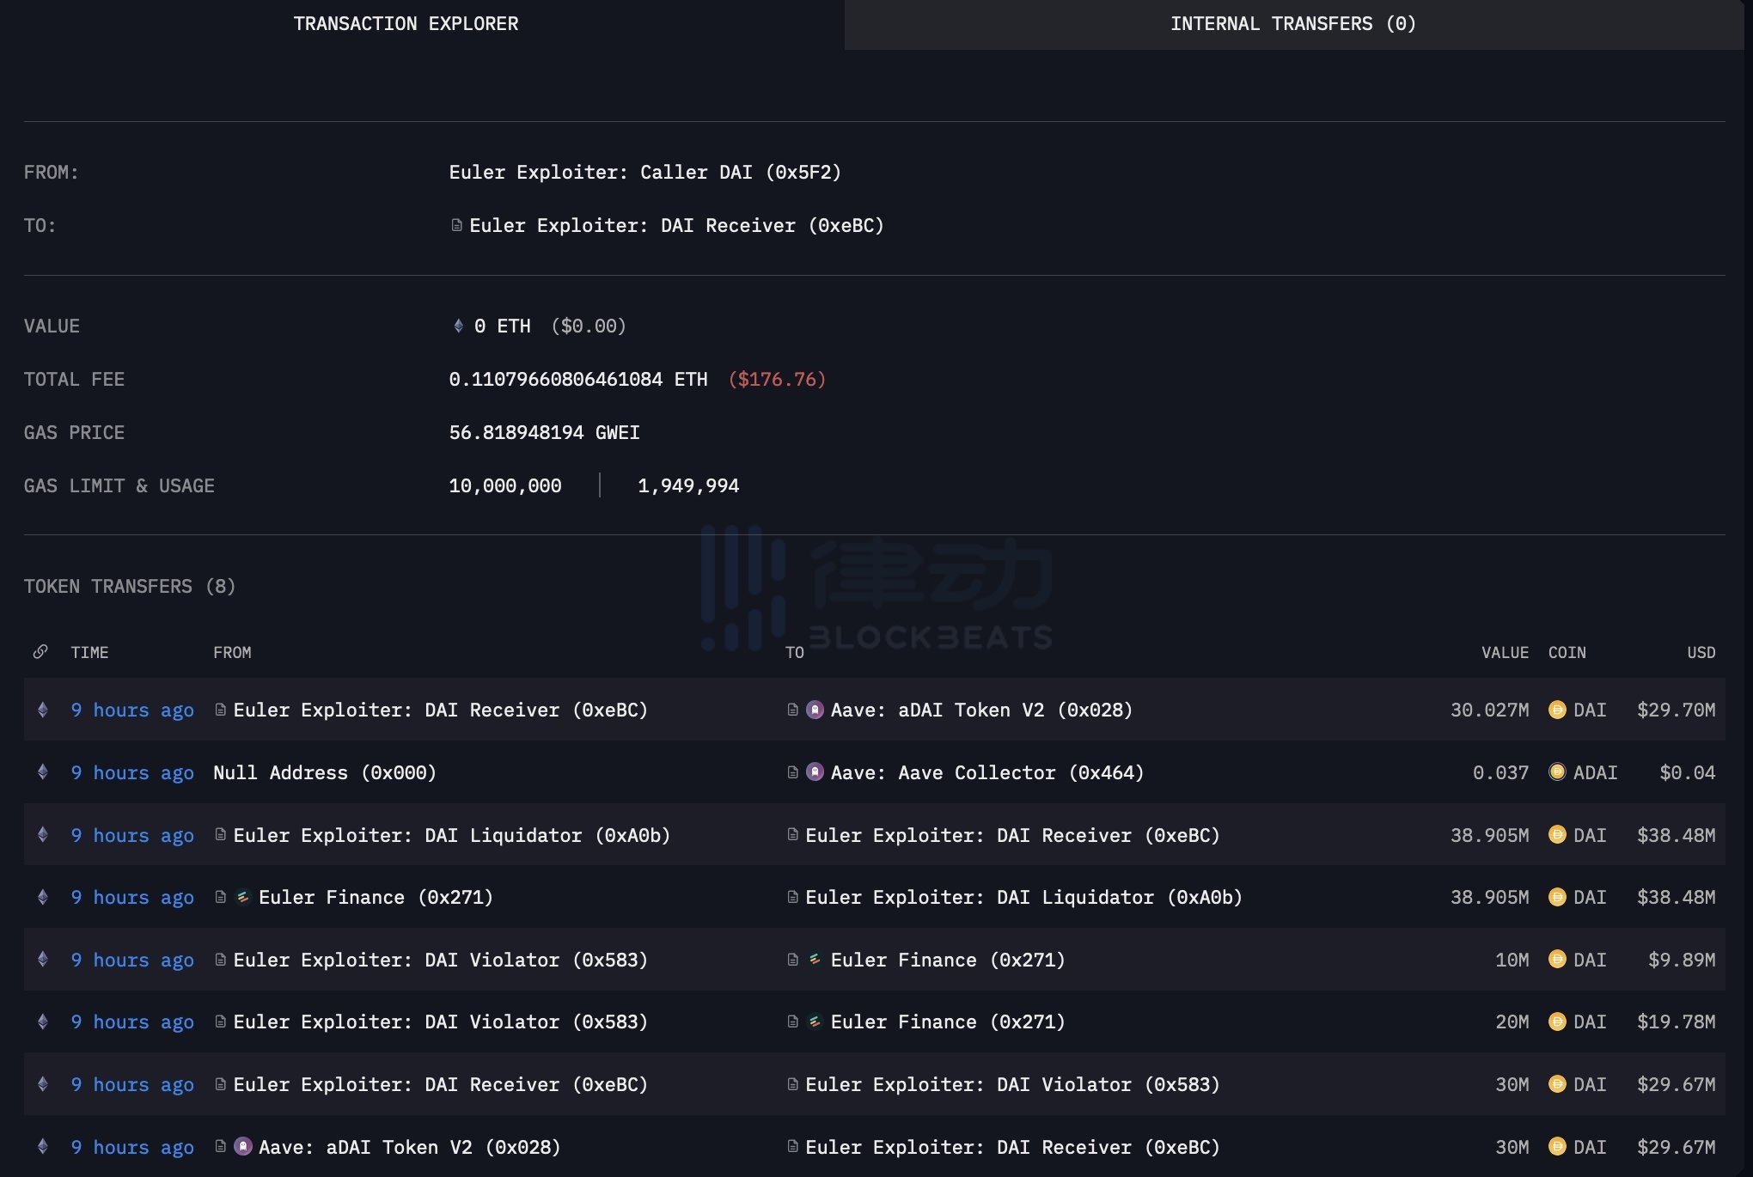This screenshot has height=1177, width=1753.
Task: Open Euler Exploiter: Caller DAI address
Action: click(644, 173)
